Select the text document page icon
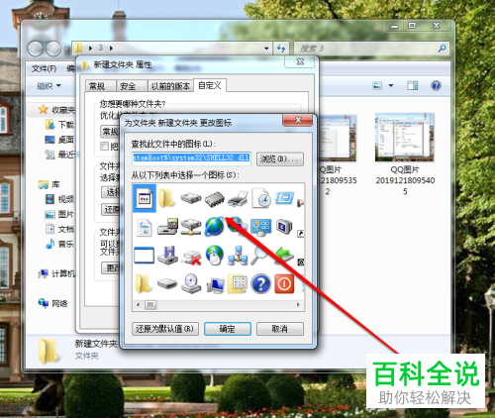Screen dimensions: 495x418 145,228
